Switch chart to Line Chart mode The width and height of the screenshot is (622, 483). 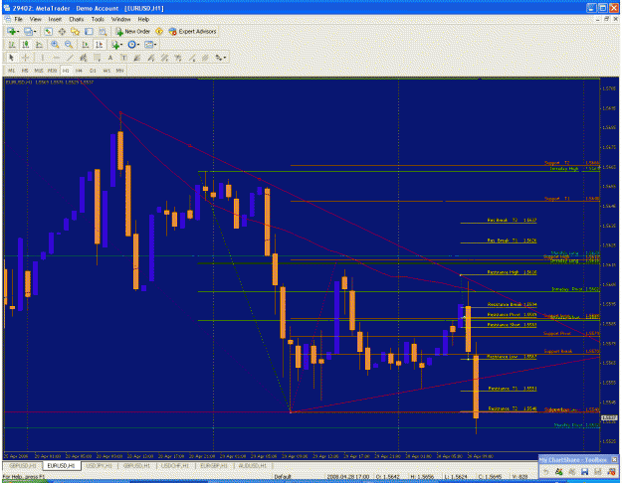click(x=39, y=45)
